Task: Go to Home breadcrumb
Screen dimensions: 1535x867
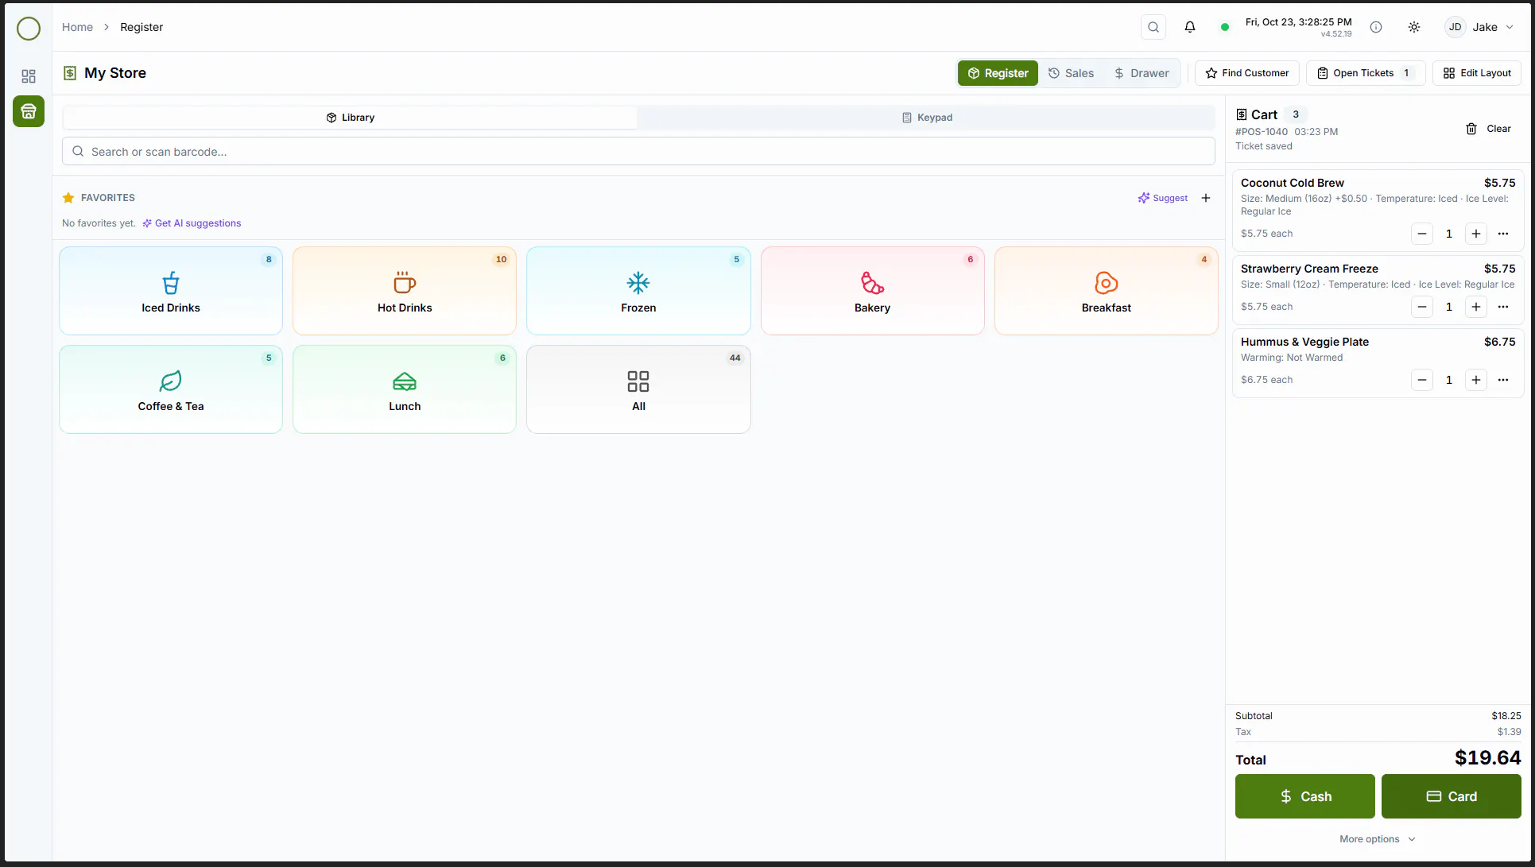Action: click(x=77, y=27)
